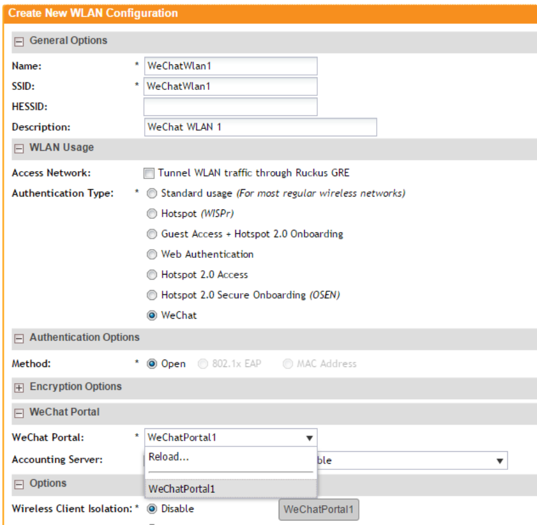Screen dimensions: 537x525
Task: Pick WeChatPortal1 from the dropdown list
Action: click(x=182, y=489)
